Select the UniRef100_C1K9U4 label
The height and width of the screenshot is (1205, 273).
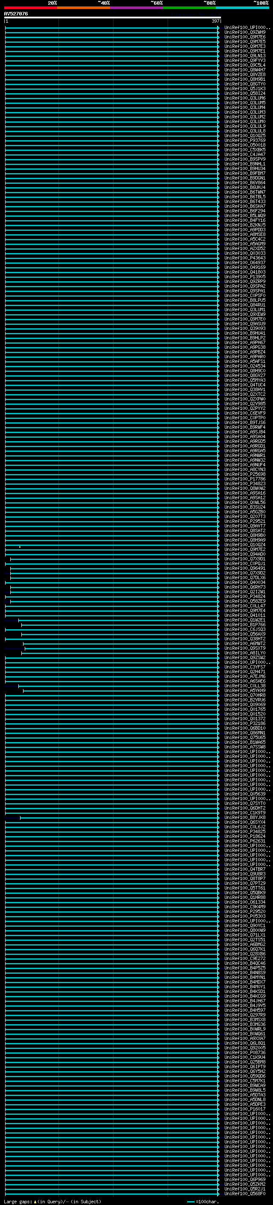244,1057
